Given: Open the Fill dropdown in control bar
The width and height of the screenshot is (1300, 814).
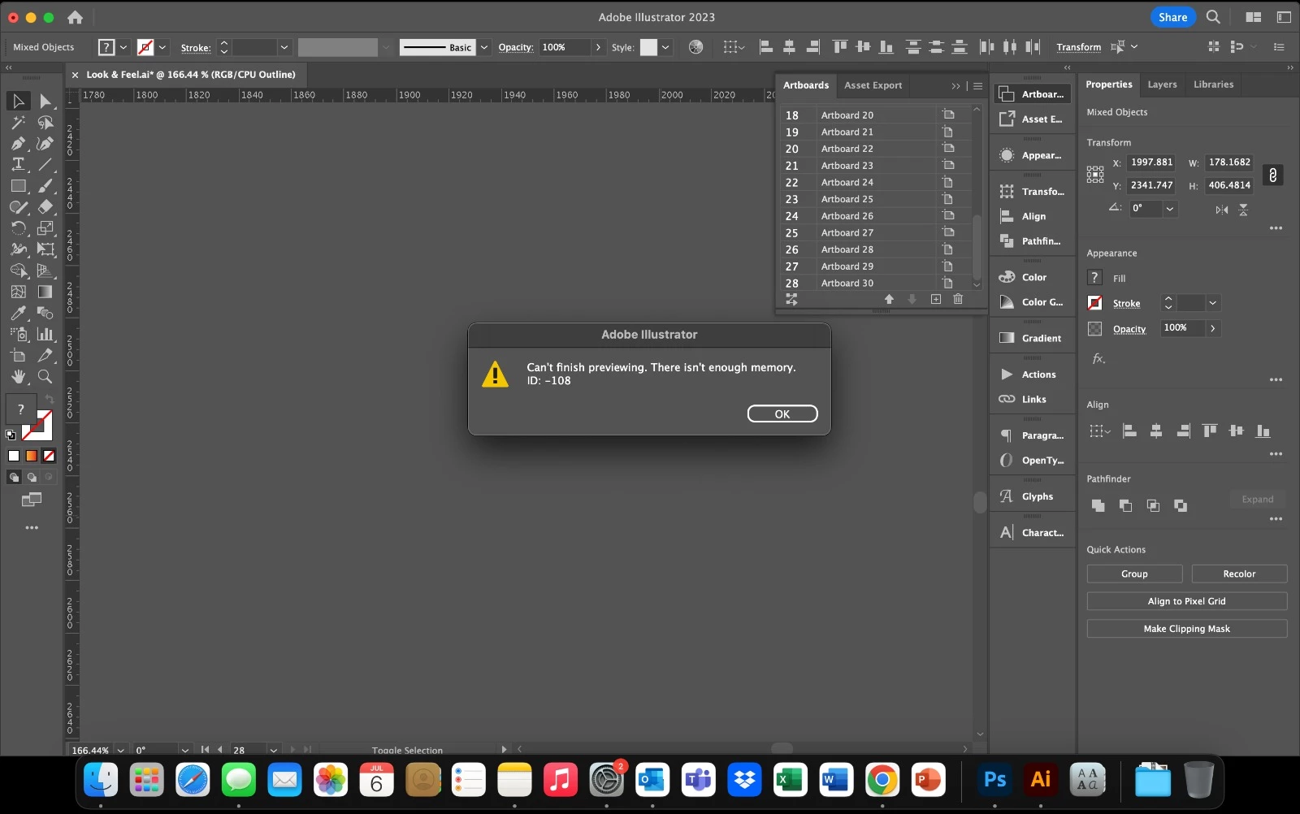Looking at the screenshot, I should click(123, 47).
